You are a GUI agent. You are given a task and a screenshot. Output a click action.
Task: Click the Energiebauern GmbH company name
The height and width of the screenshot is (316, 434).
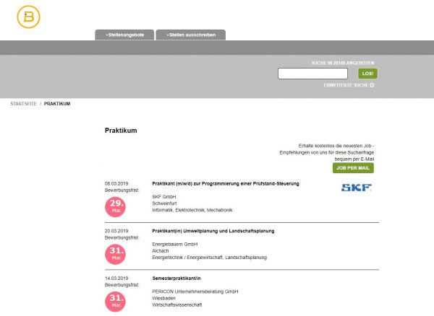click(175, 245)
